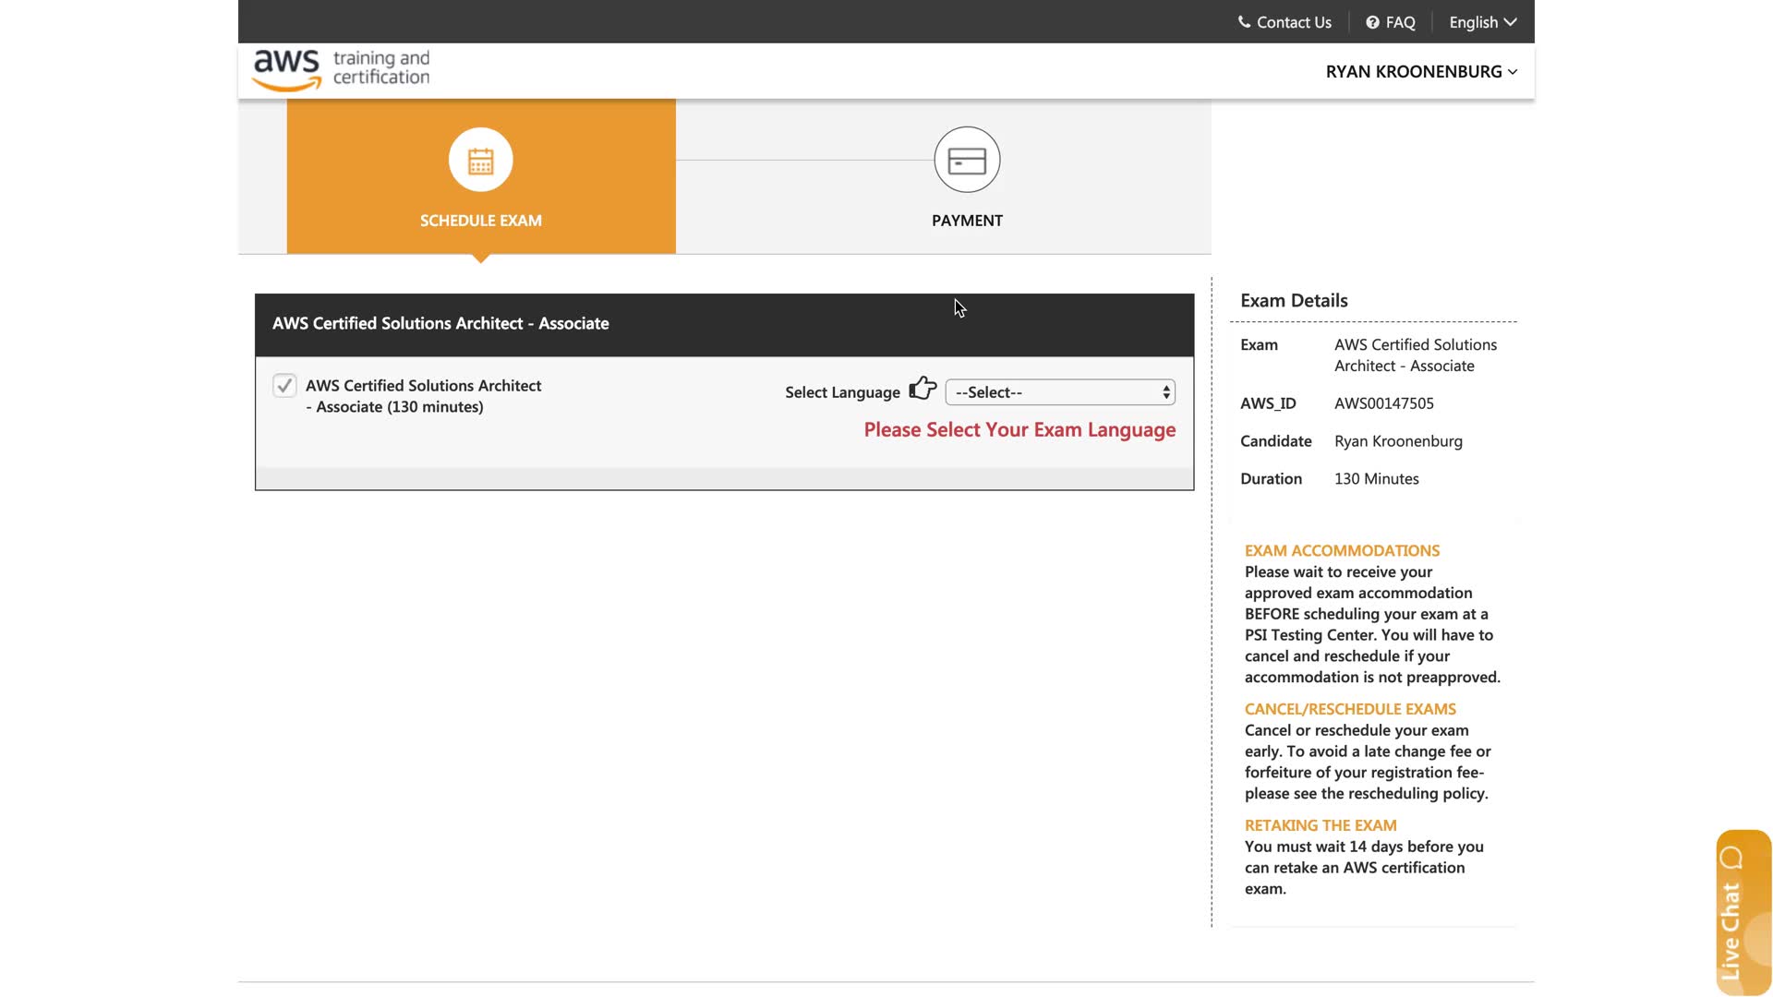
Task: Click the Exam Accommodations heading
Action: click(x=1342, y=551)
